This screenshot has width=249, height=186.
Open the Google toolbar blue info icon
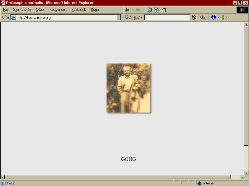pos(214,17)
